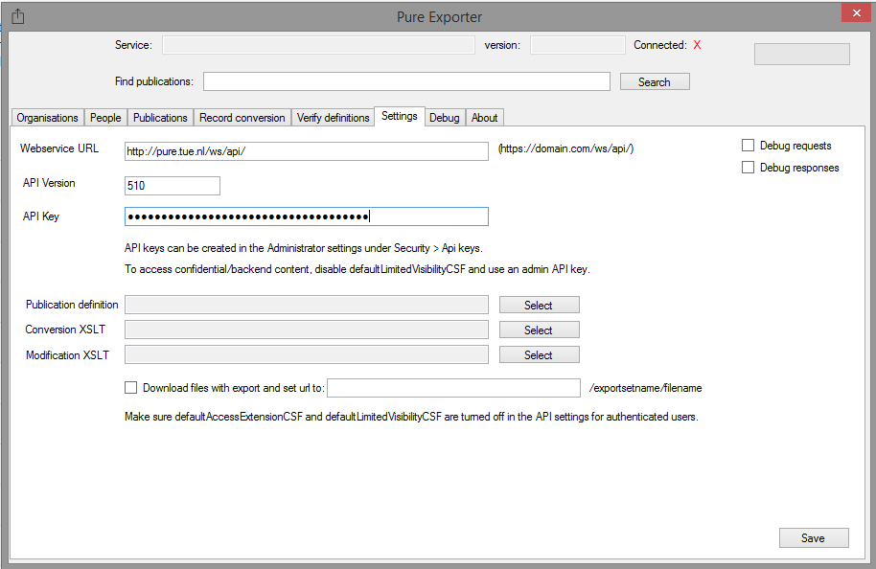The width and height of the screenshot is (876, 569).
Task: Click the Pure Exporter window title
Action: click(x=439, y=17)
